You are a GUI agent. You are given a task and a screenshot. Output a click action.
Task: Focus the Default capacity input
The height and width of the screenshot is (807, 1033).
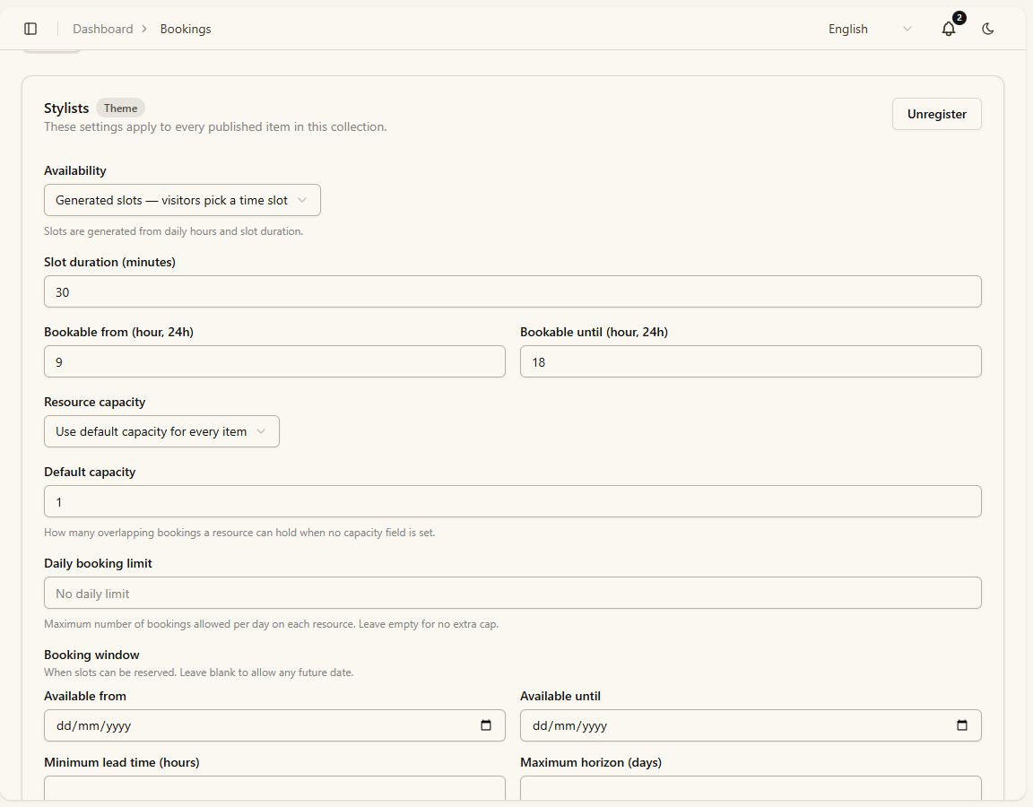[x=513, y=502]
